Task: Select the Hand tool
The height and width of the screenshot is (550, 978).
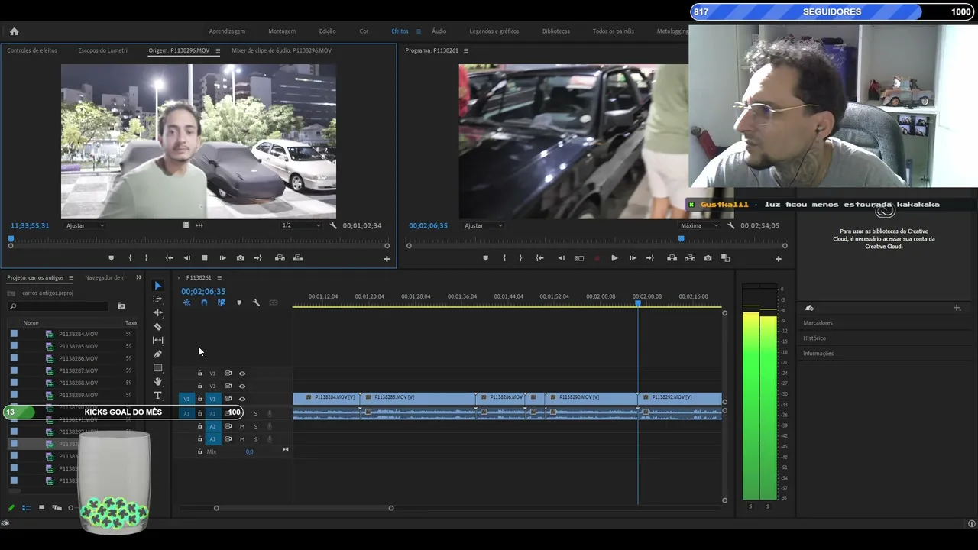Action: click(158, 381)
